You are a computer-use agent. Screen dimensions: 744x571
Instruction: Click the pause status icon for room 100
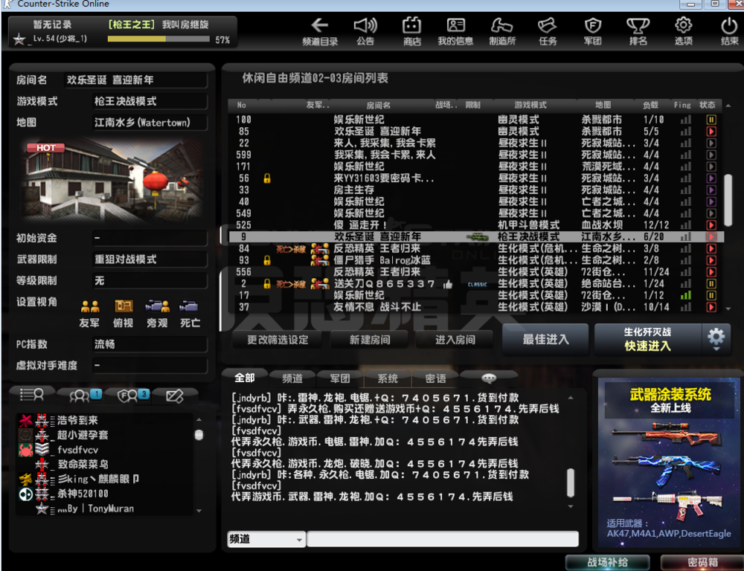tap(711, 120)
